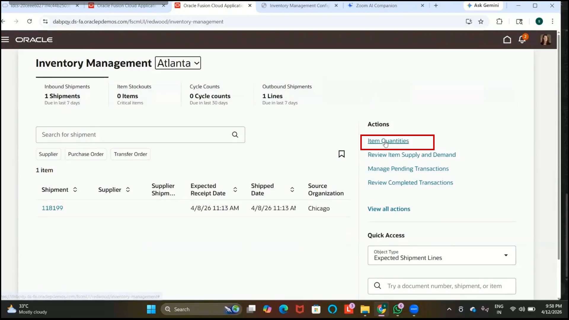This screenshot has width=569, height=320.
Task: Sort by Expected Receipt Date arrows
Action: point(235,190)
